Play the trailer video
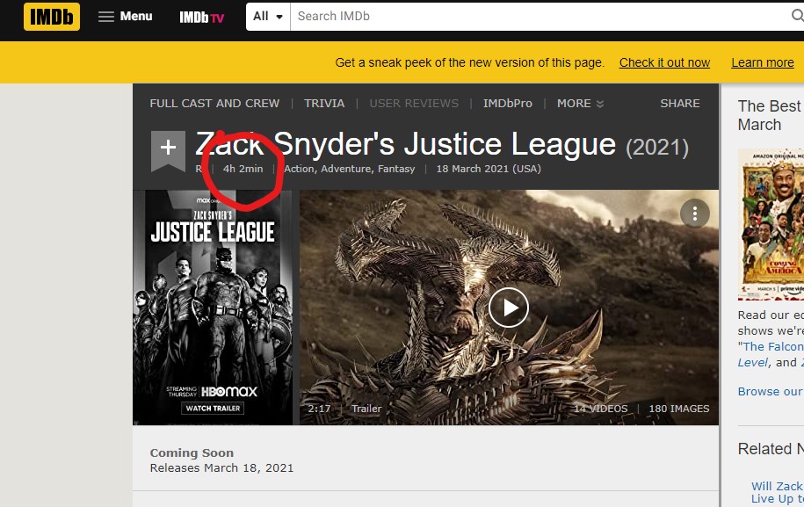The height and width of the screenshot is (507, 804). [508, 308]
